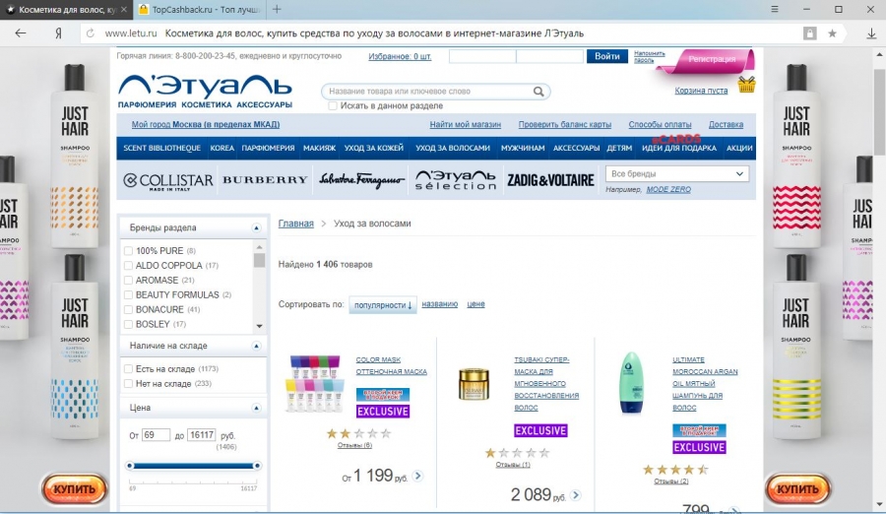Click the Tsubaki mask product image
The width and height of the screenshot is (886, 514).
(474, 384)
